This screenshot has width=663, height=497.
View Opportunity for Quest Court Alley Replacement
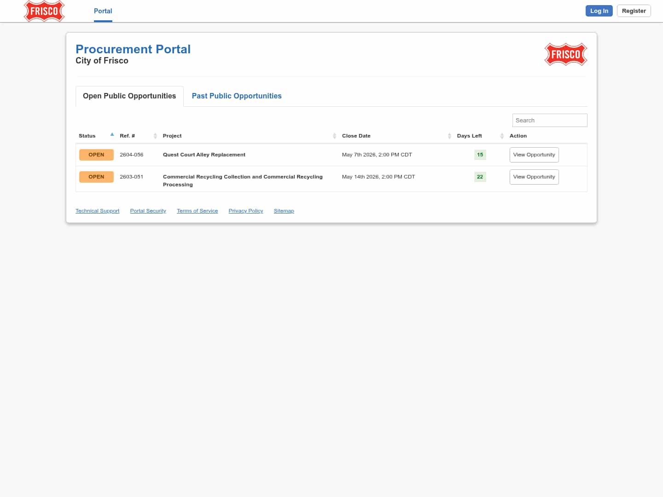pyautogui.click(x=534, y=155)
